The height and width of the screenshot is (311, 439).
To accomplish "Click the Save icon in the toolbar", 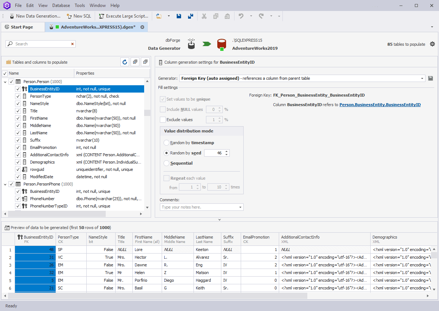I will pos(179,16).
